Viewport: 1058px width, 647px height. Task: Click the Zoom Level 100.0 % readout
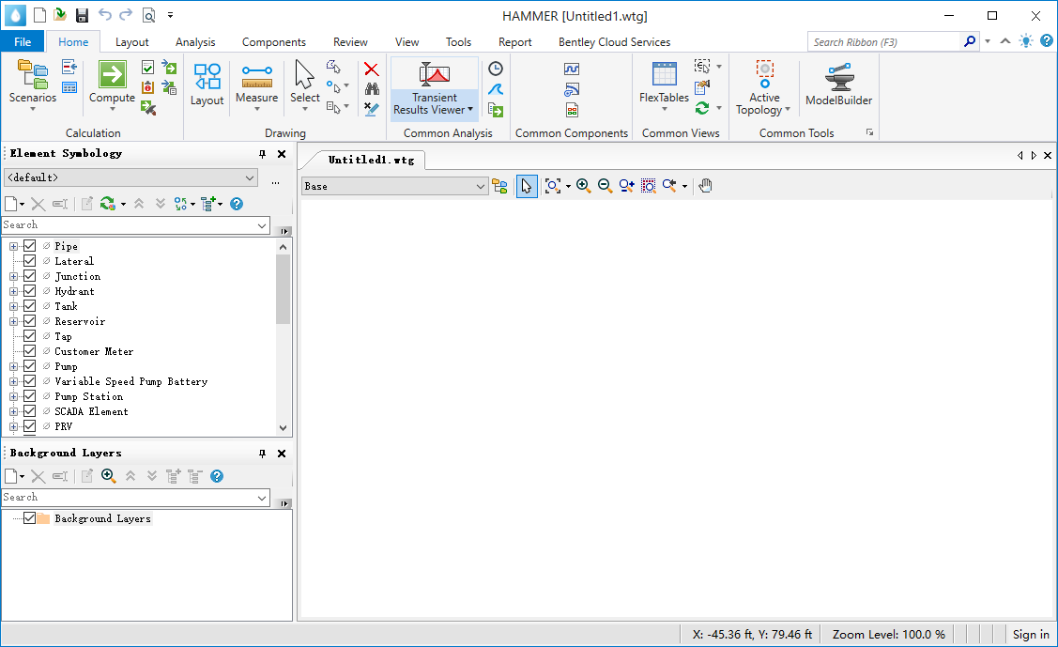(888, 634)
